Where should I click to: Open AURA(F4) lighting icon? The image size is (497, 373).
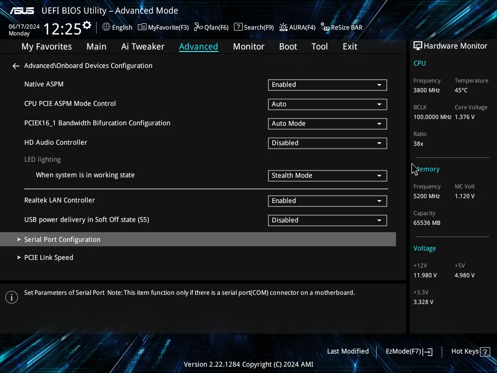(283, 27)
